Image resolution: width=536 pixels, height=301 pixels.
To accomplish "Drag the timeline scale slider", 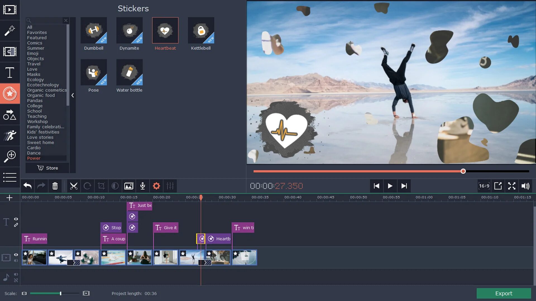I will click(60, 293).
